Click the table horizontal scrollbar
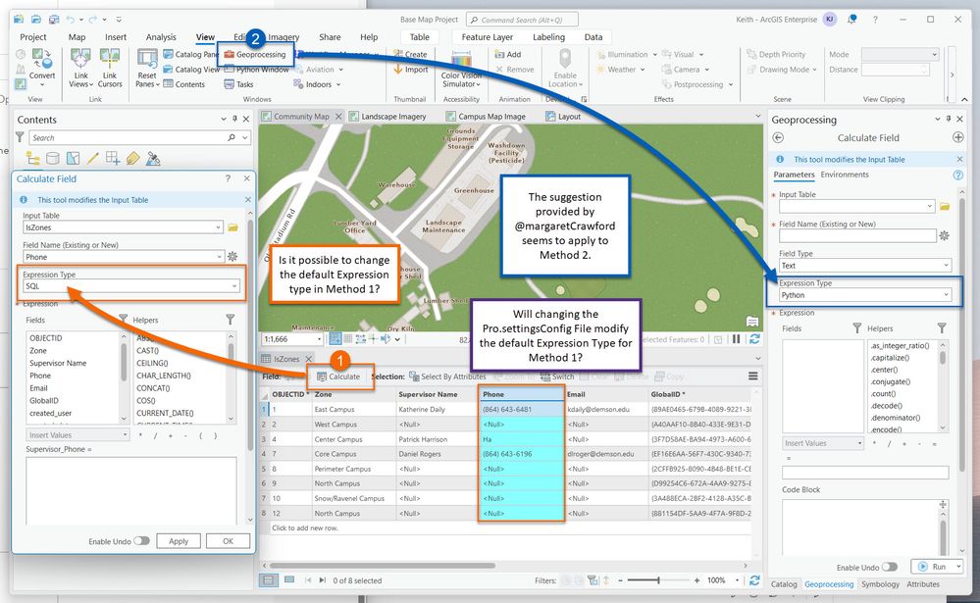 pyautogui.click(x=383, y=566)
